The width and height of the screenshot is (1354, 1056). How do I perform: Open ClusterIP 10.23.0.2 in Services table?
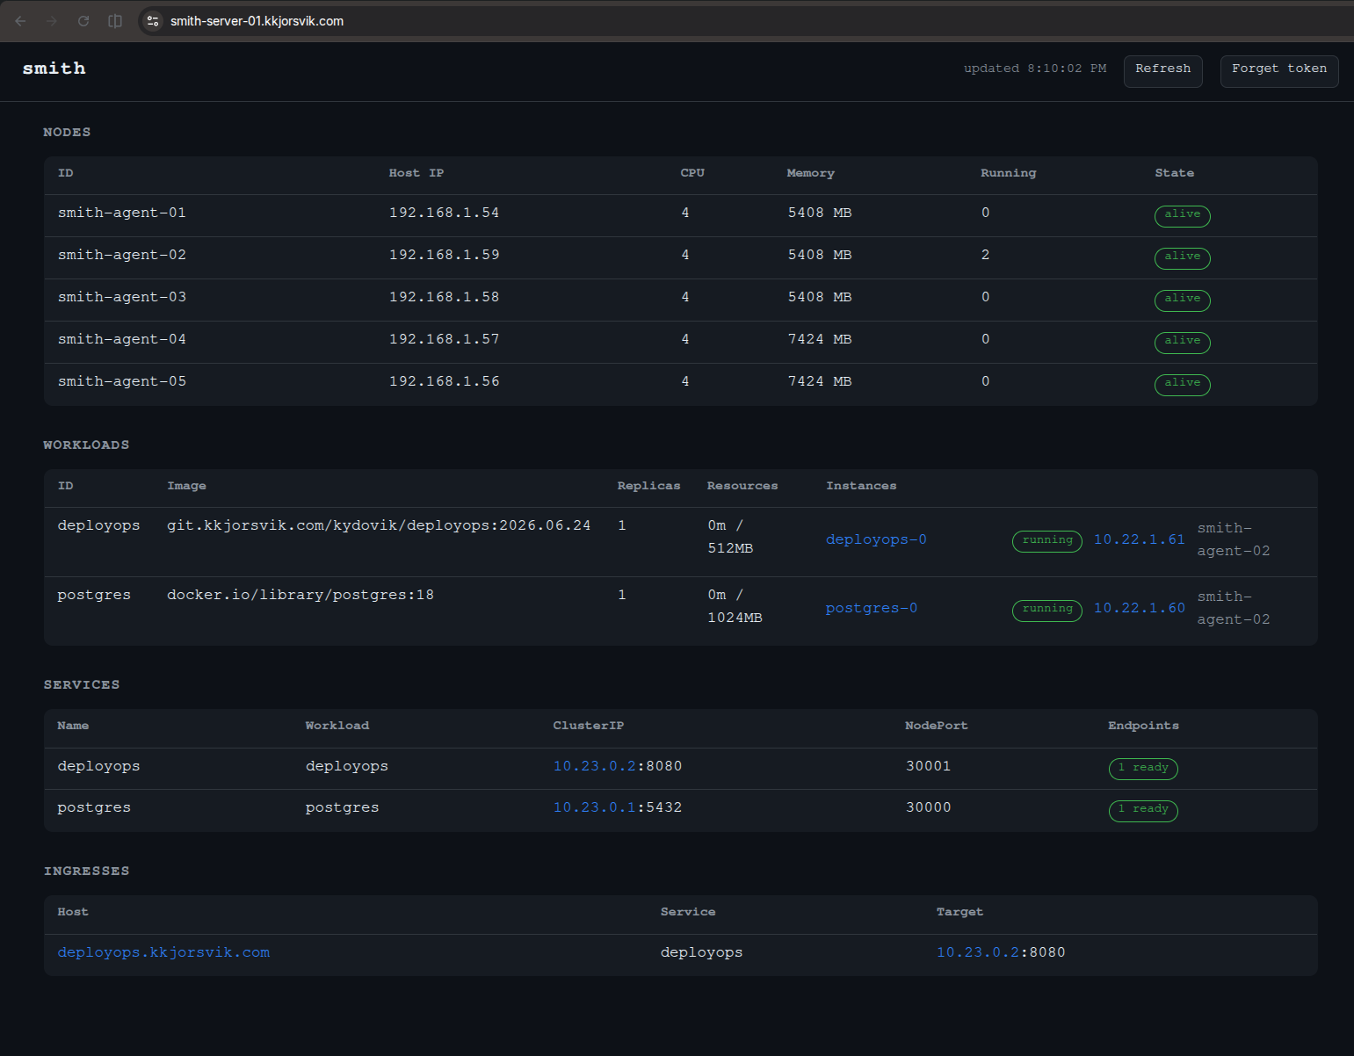click(x=594, y=766)
